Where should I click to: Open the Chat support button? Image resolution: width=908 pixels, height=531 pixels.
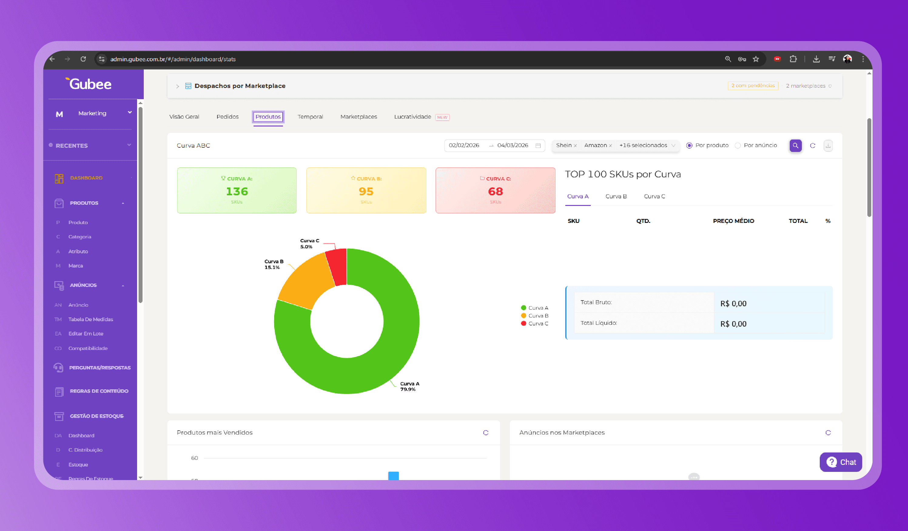tap(841, 462)
